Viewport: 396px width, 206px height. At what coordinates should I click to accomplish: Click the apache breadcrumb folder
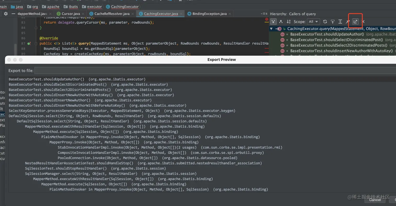click(50, 7)
